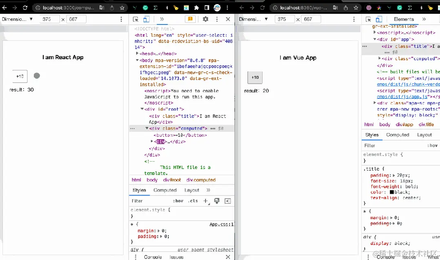
Task: Toggle :hov element state in React Styles pane
Action: tap(178, 201)
